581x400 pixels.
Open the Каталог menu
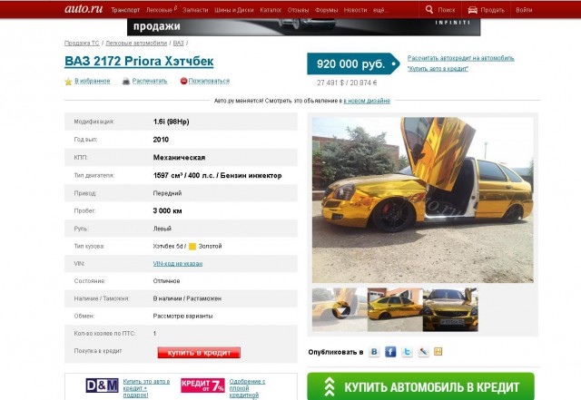(271, 10)
